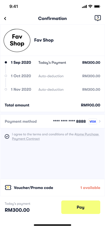Select the card number ending 8888
Screen dimensions: 105x228
pyautogui.click(x=69, y=121)
